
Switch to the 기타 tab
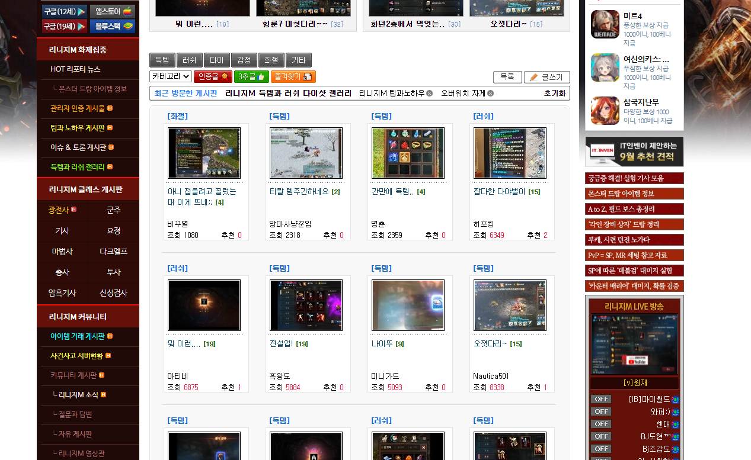299,60
